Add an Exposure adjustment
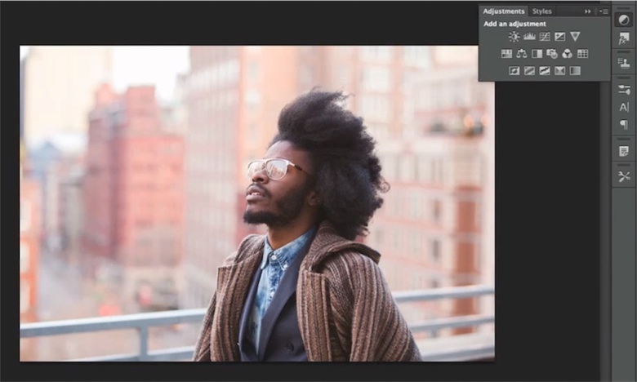 (559, 37)
